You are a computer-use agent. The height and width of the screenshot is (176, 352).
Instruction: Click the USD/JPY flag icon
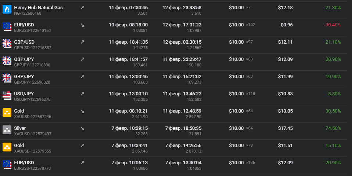click(7, 96)
